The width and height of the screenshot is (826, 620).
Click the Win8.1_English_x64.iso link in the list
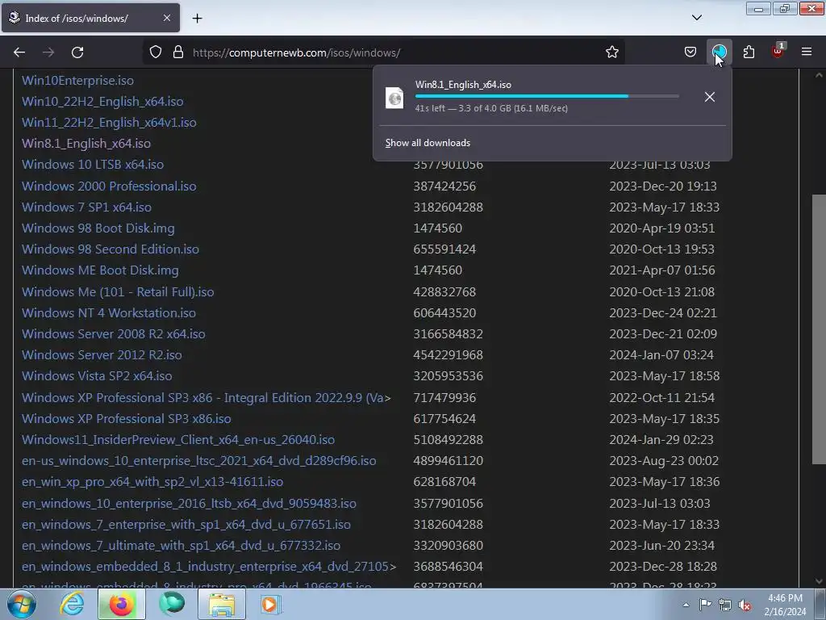(86, 143)
